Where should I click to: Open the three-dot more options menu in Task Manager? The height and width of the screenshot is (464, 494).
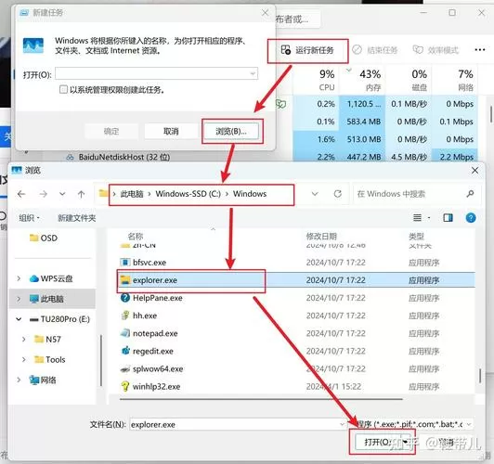coord(479,50)
